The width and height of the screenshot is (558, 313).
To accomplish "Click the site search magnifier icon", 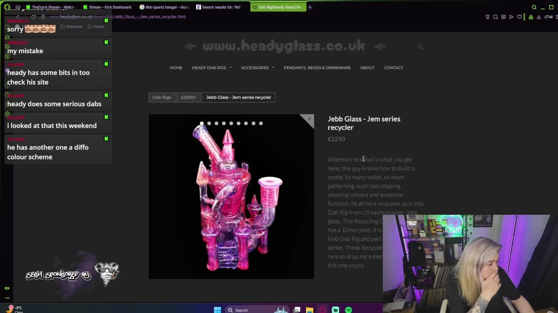I will [x=420, y=47].
